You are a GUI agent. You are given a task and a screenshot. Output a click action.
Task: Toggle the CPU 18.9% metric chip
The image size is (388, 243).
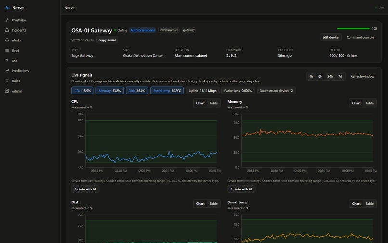click(x=82, y=91)
